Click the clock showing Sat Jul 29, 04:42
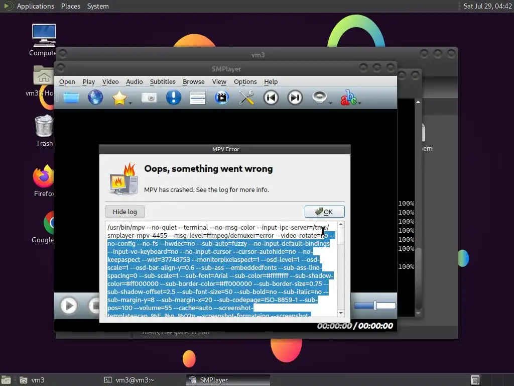 click(487, 6)
